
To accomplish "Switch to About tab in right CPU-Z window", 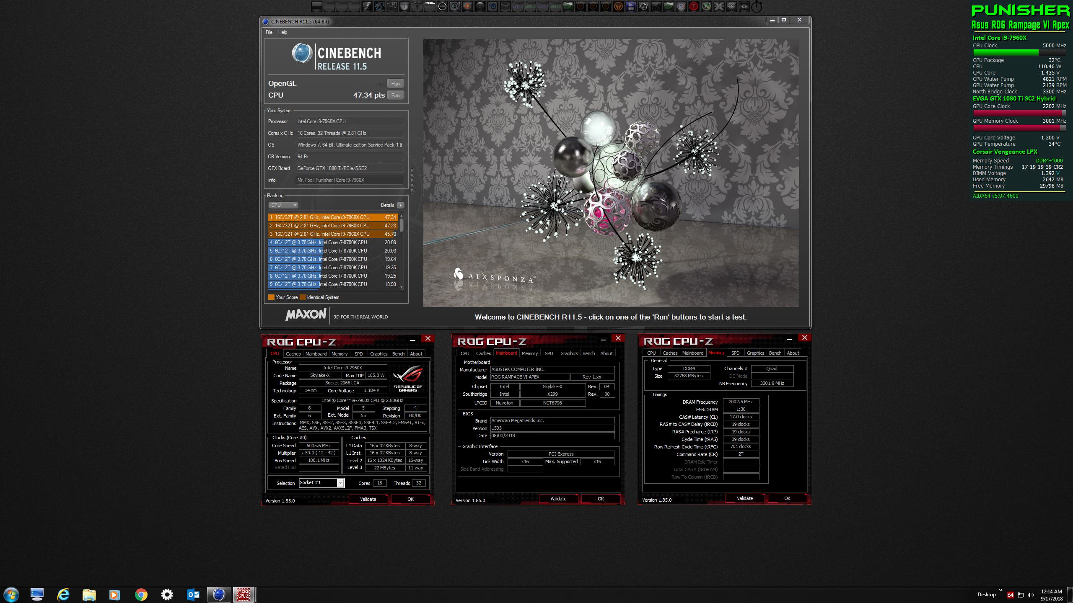I will click(793, 353).
